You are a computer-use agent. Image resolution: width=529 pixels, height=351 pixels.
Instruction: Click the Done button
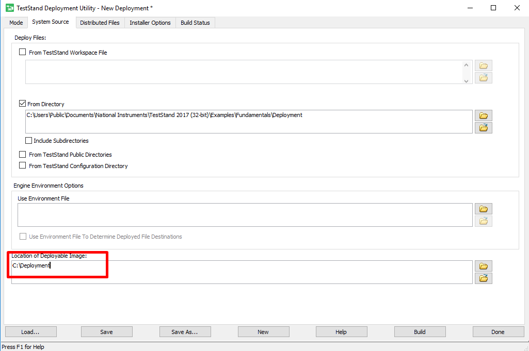(x=499, y=332)
